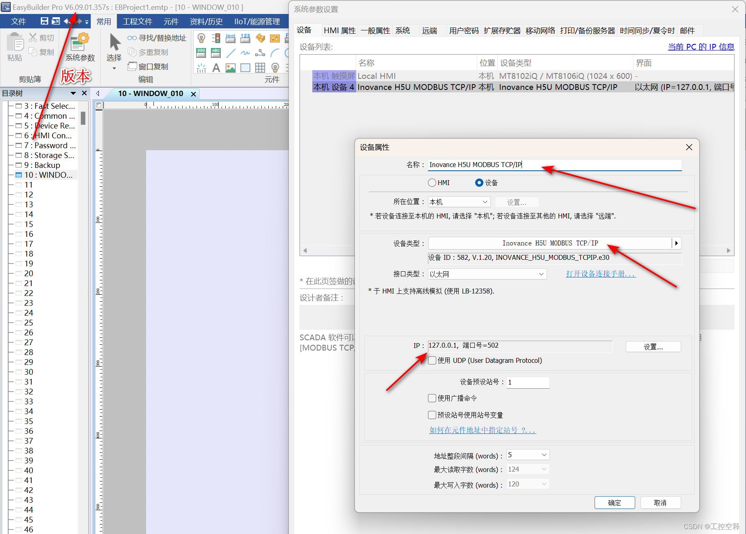Open the 用户密码 settings tab

click(x=464, y=30)
